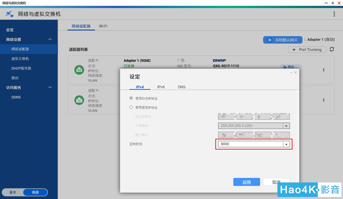The width and height of the screenshot is (343, 199).
Task: Collapse the 网络设置 sidebar section
Action: [50, 39]
